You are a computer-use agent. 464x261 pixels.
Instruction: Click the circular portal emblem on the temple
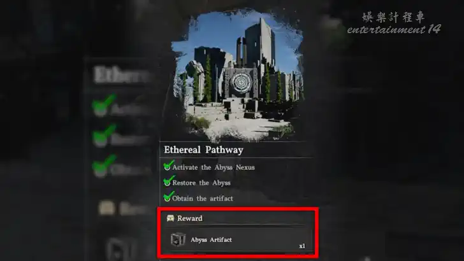(240, 83)
